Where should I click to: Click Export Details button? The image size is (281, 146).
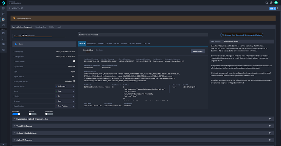pyautogui.click(x=198, y=51)
